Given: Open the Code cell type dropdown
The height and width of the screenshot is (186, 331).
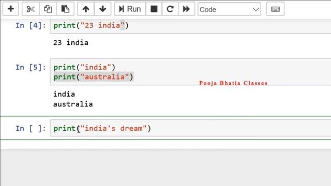Looking at the screenshot, I should [x=229, y=9].
